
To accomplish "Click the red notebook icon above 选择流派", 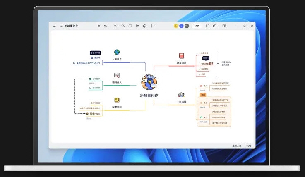I will click(x=182, y=56).
